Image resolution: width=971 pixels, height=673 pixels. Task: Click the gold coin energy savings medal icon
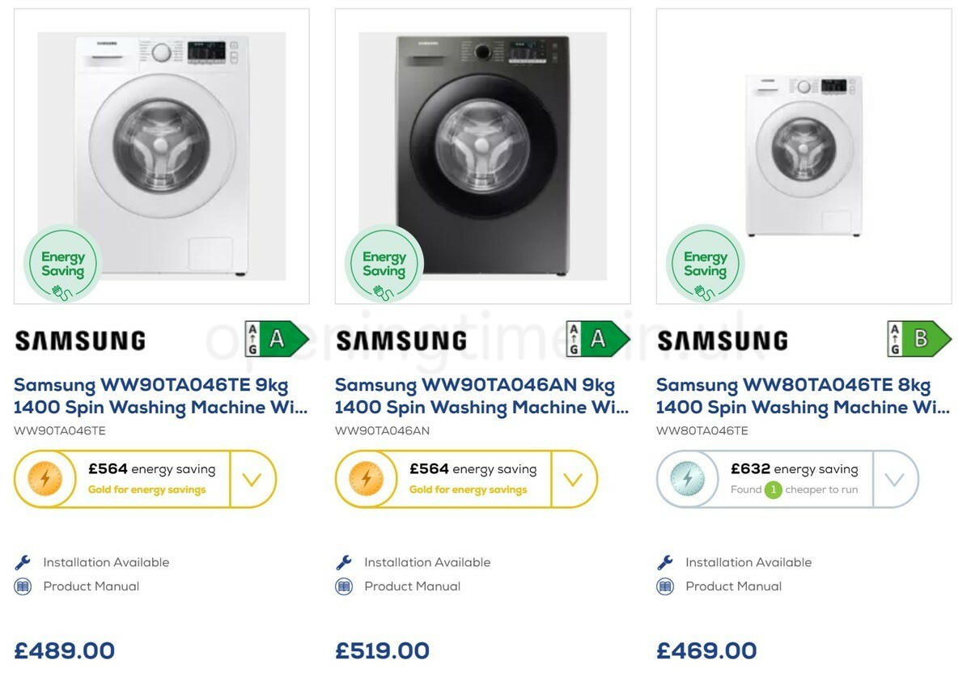[45, 479]
